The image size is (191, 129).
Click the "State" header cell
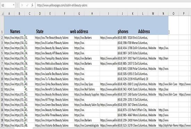pos(40,31)
